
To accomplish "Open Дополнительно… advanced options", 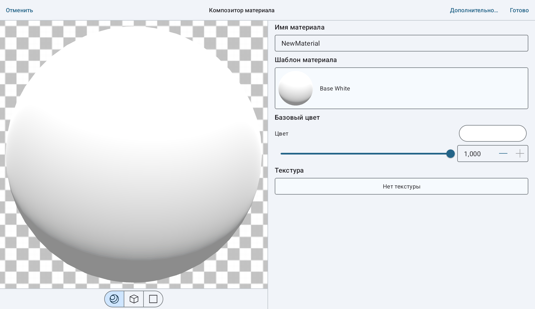I will point(474,10).
